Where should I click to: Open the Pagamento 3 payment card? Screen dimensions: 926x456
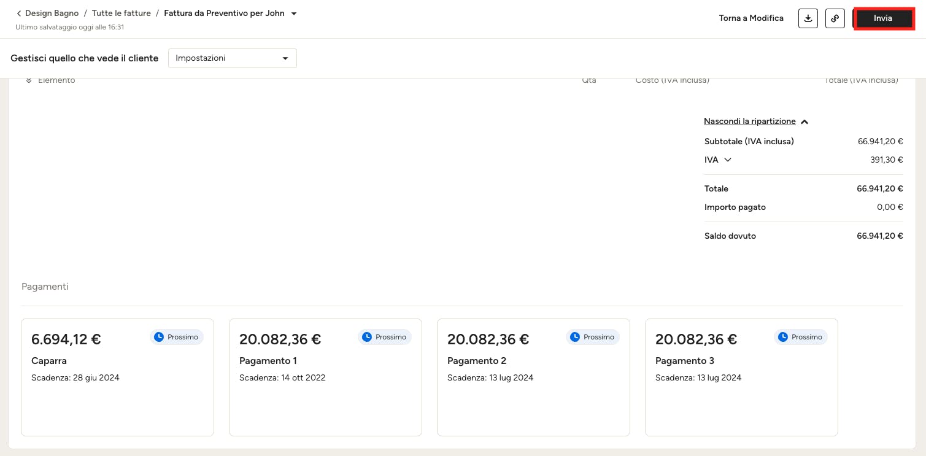coord(741,377)
